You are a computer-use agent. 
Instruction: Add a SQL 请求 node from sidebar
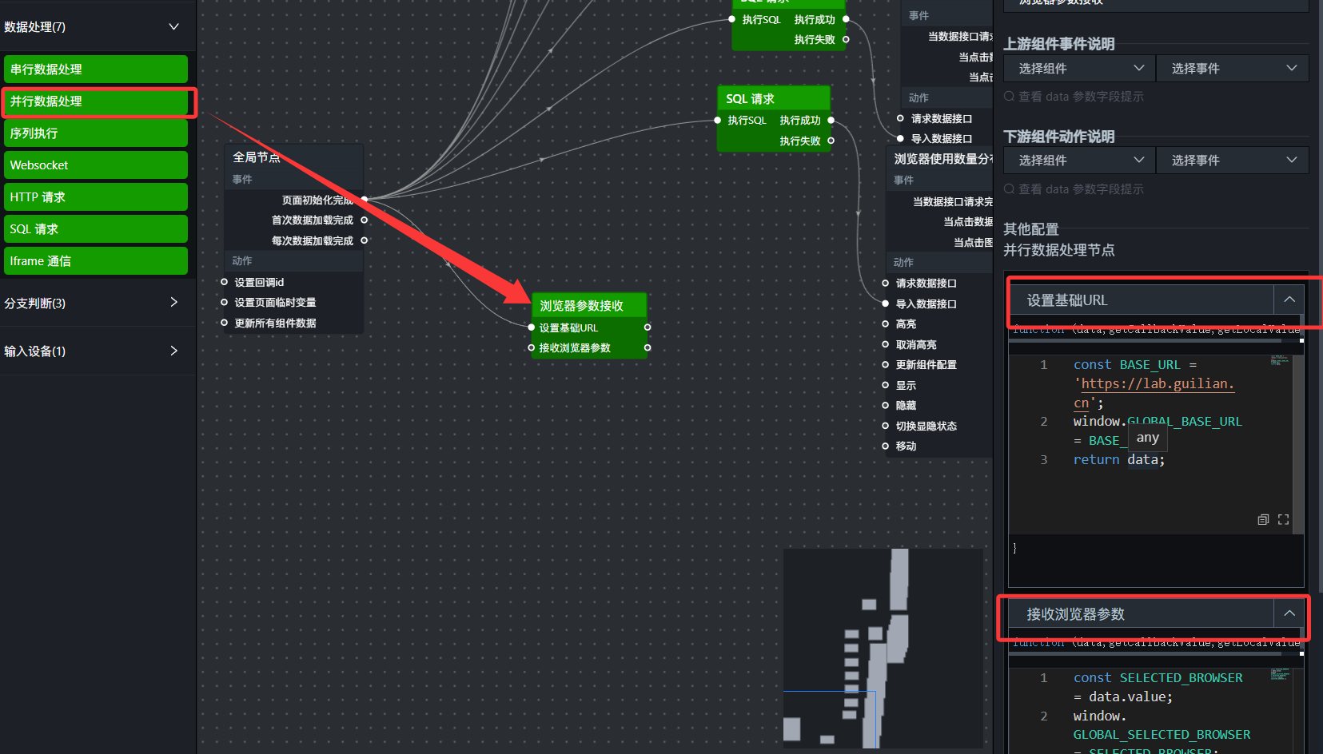coord(96,229)
